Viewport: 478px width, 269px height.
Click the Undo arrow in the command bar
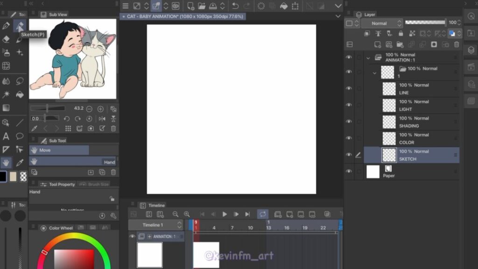(235, 6)
